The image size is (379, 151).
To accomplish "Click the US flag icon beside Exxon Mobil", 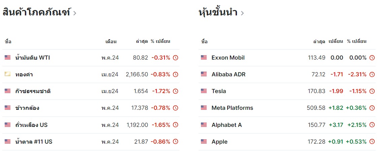I will tap(204, 58).
